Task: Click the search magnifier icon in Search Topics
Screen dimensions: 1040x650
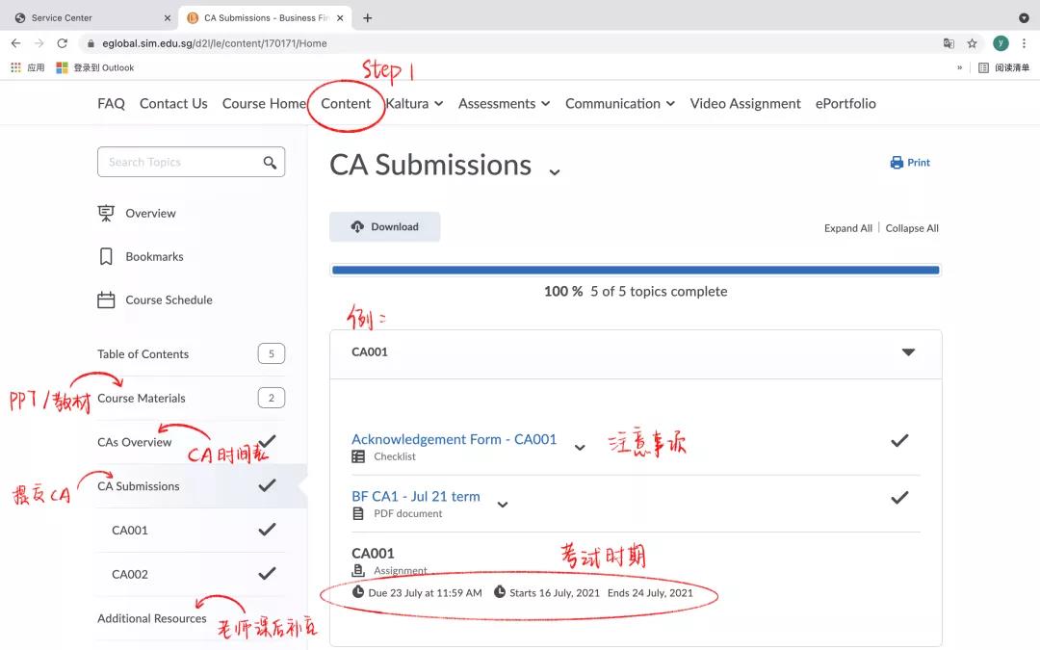Action: [270, 163]
